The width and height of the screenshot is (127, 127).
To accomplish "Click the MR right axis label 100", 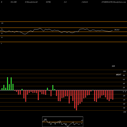I will coord(124,71).
